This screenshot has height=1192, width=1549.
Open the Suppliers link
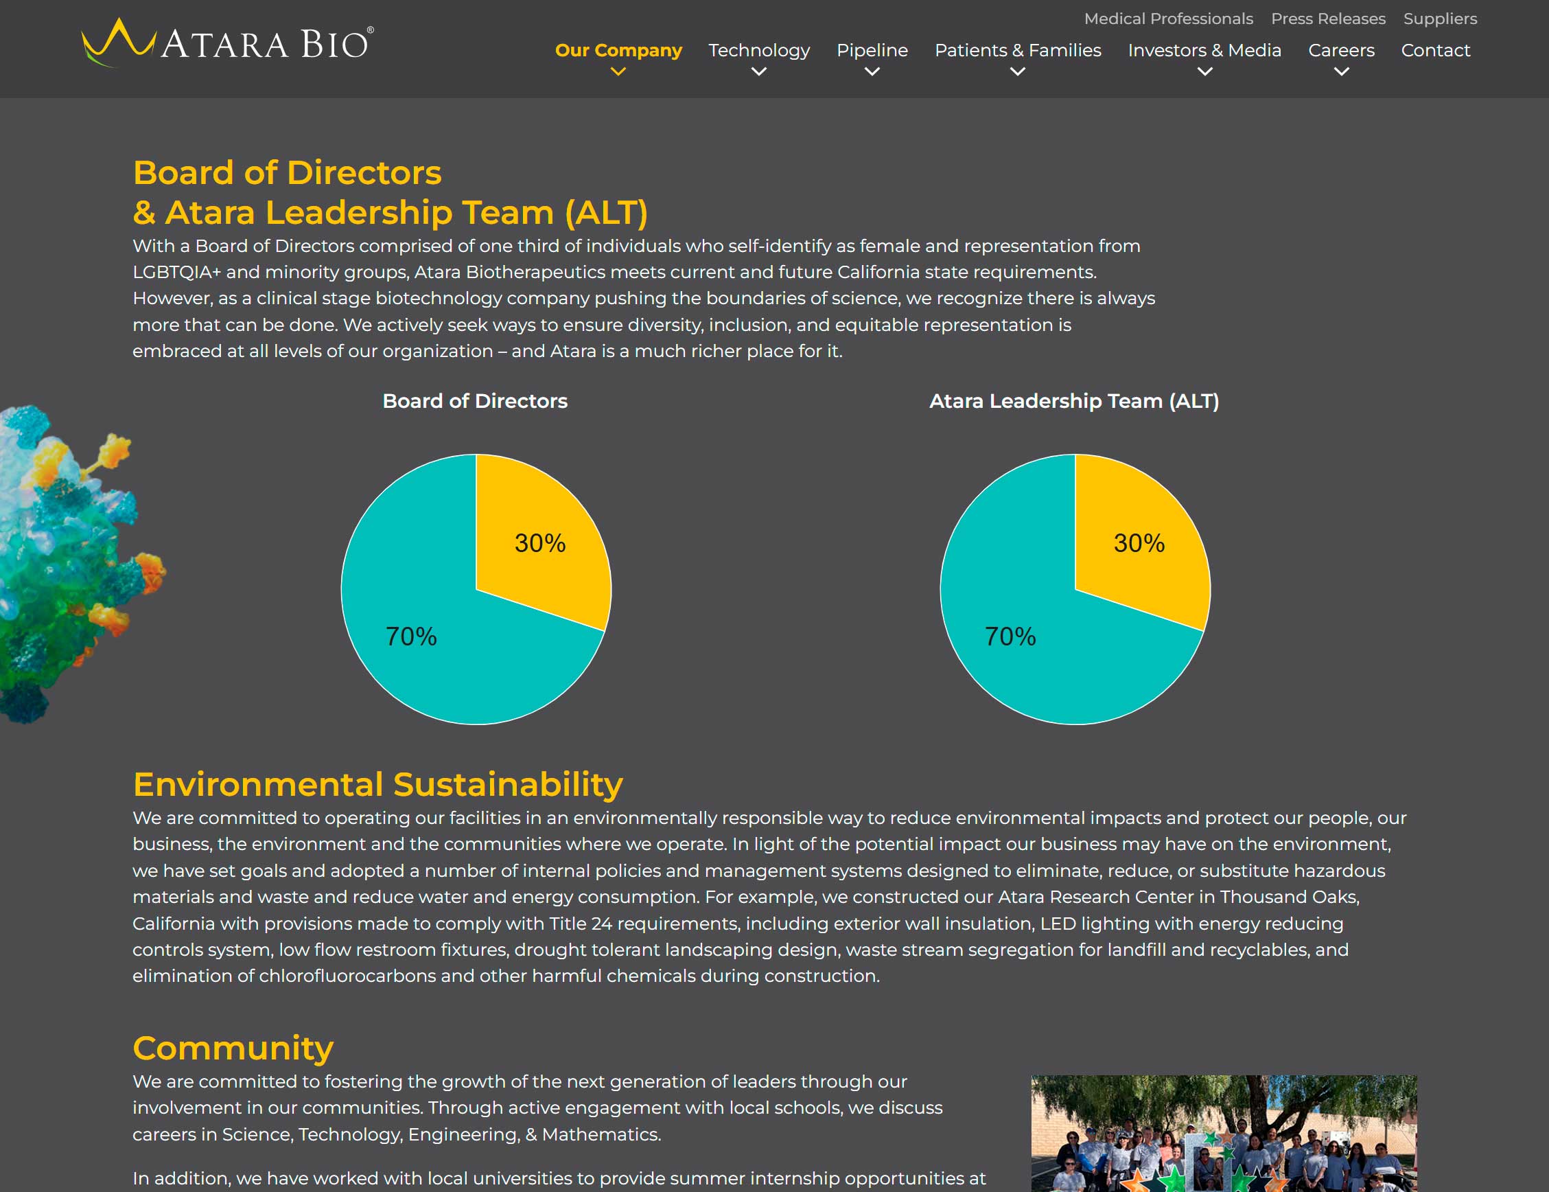pos(1440,19)
